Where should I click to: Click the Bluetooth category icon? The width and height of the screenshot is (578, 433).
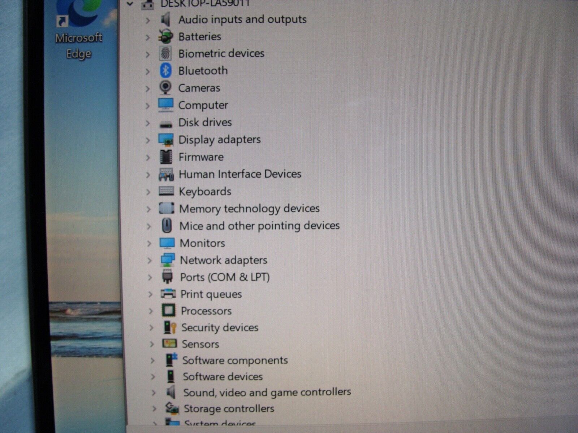(165, 70)
